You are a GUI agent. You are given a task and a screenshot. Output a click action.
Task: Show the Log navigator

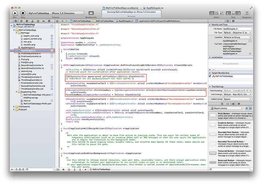(x=49, y=21)
